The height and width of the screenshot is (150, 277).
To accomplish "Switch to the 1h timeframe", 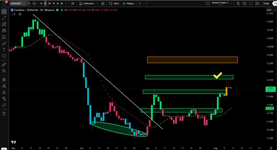I will 41,3.
